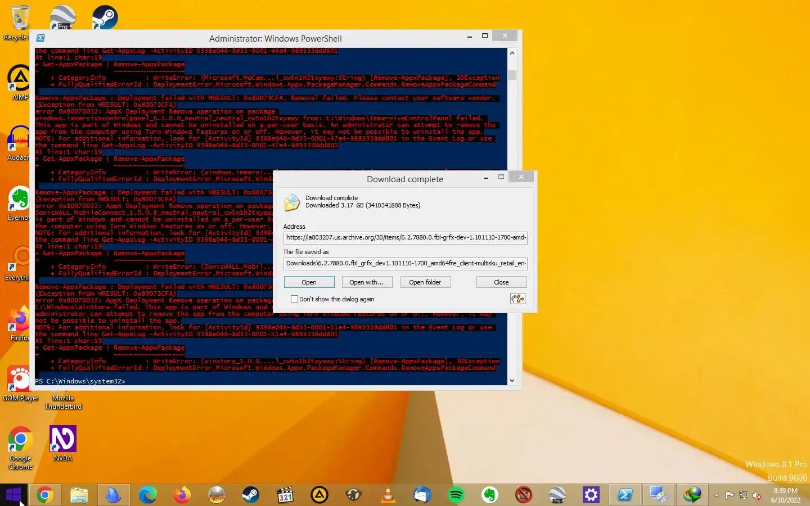Open Media Player Classic 321 taskbar icon
The width and height of the screenshot is (810, 506).
coord(285,495)
